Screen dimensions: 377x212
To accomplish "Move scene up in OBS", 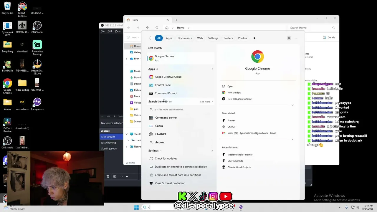I will point(121,176).
